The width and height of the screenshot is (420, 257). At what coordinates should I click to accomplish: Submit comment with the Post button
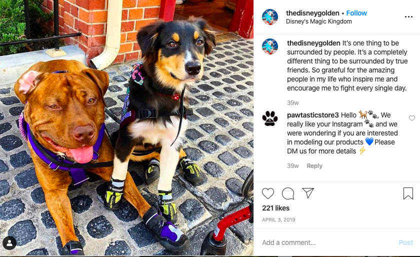[406, 243]
